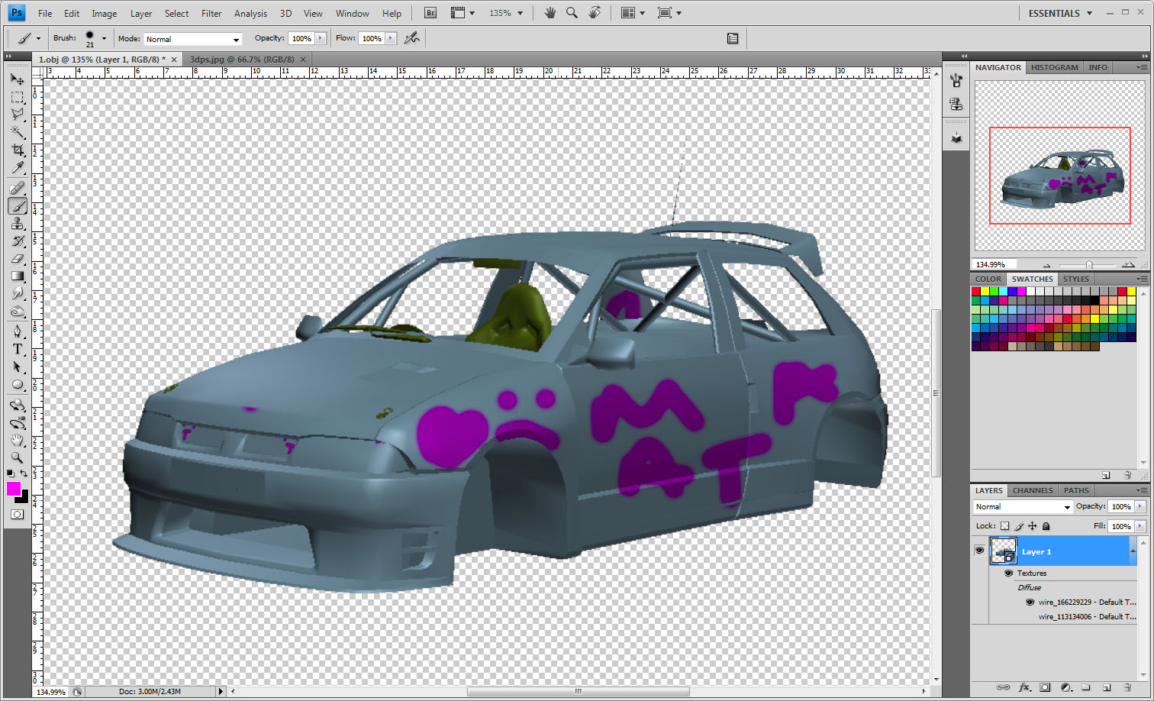The width and height of the screenshot is (1154, 701).
Task: Toggle visibility of wire_166229229 texture
Action: [x=1030, y=602]
